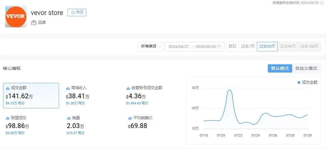Click the 675.57 每日 daily figure
Viewport: 326px width, 149px height.
point(75,133)
